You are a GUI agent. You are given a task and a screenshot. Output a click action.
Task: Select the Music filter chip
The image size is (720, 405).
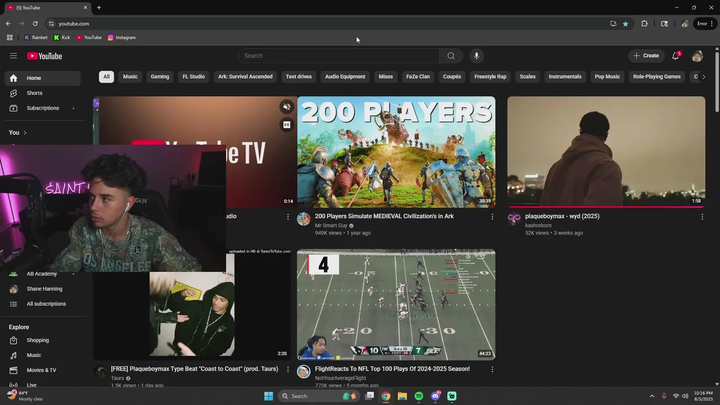click(x=130, y=76)
